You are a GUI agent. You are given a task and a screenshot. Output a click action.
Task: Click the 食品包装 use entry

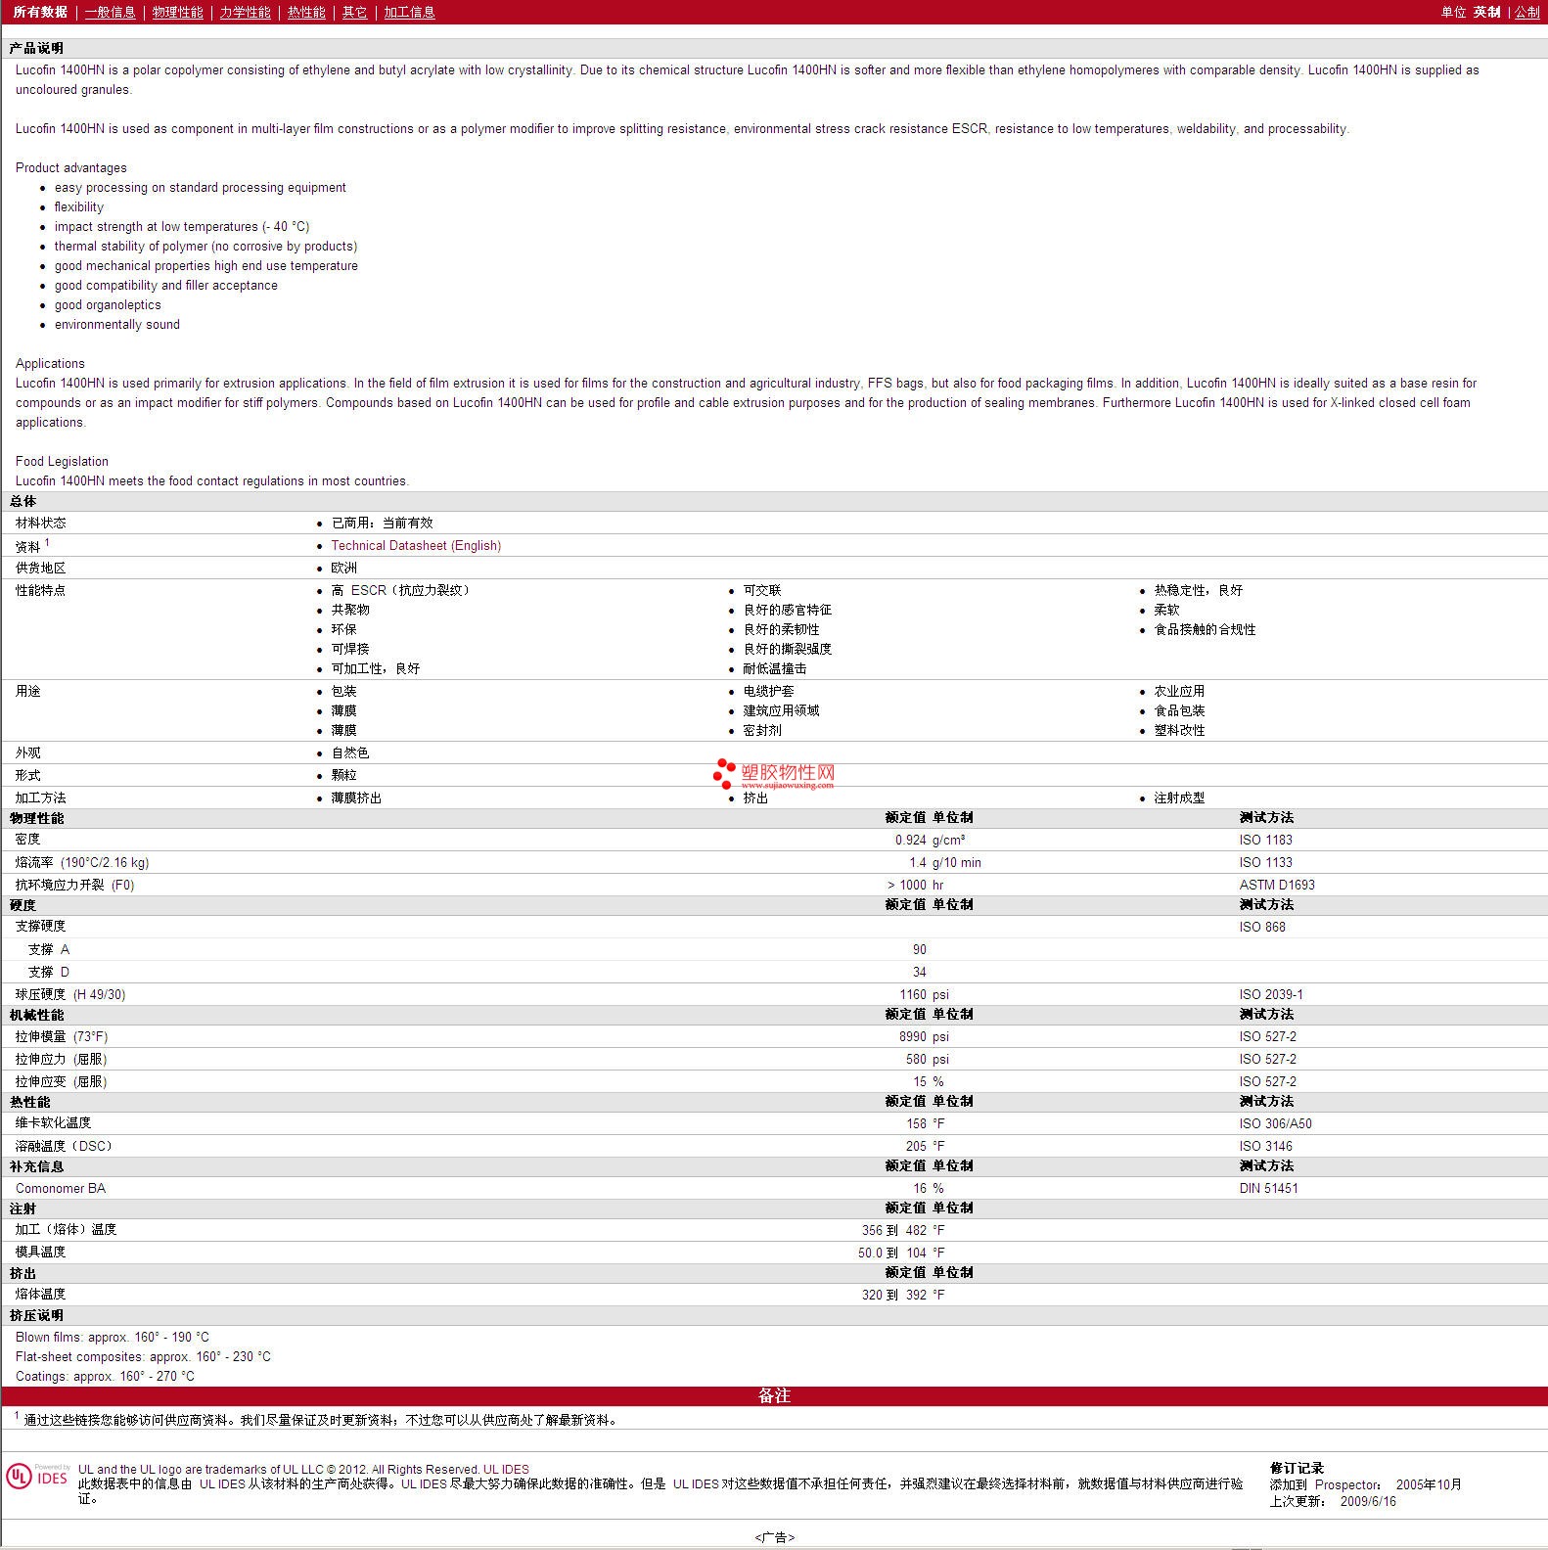(x=1179, y=710)
